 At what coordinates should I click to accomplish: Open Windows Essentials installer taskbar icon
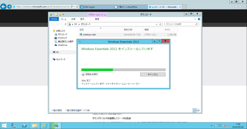[56, 126]
